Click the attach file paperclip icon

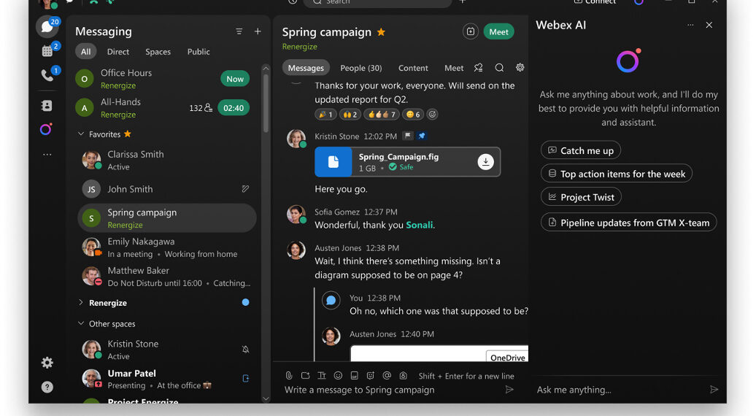click(x=289, y=375)
